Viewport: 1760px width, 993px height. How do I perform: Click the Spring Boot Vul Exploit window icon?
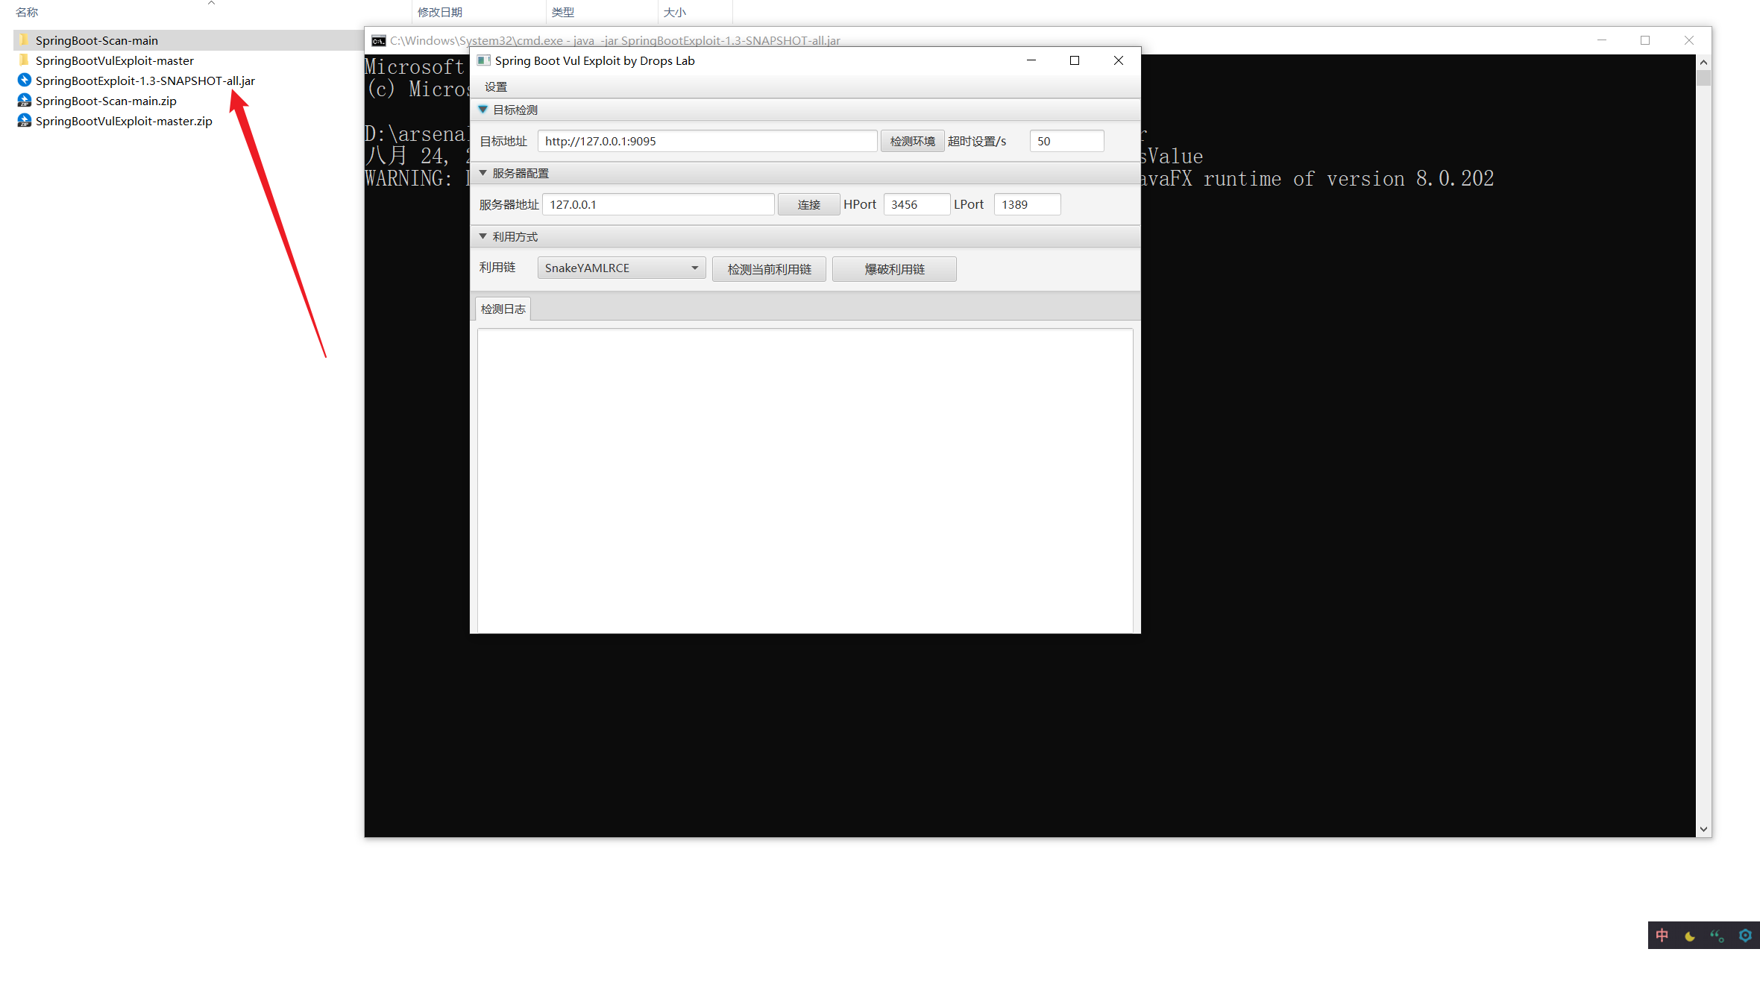point(483,60)
